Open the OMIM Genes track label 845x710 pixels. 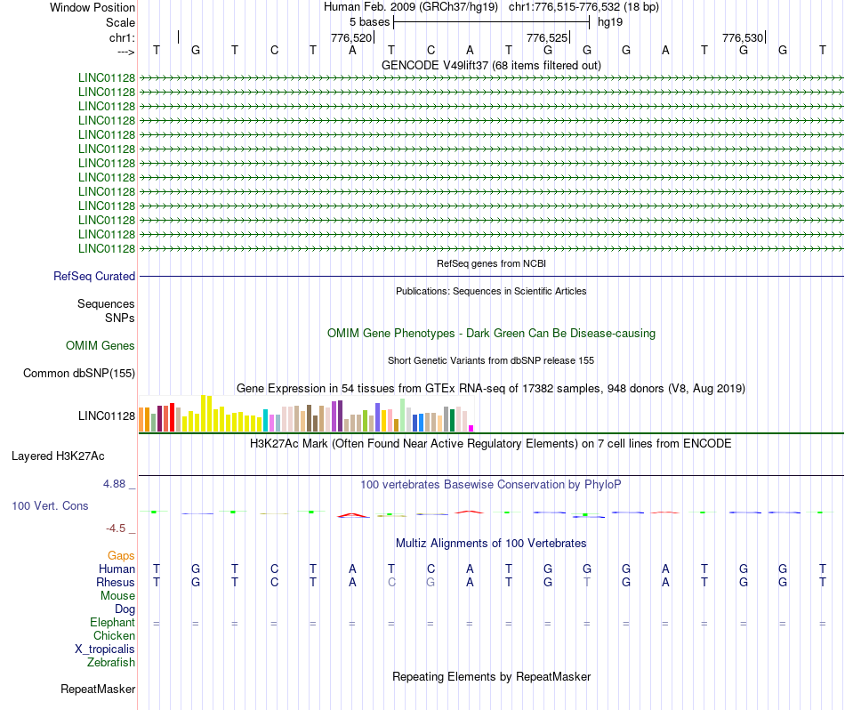(100, 345)
